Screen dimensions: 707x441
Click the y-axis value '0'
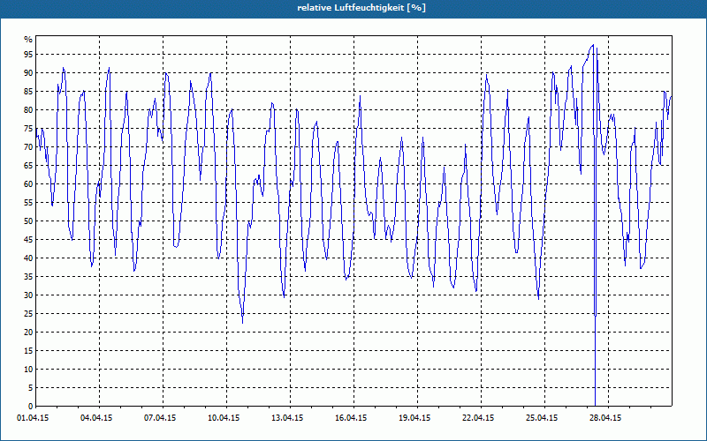point(31,407)
